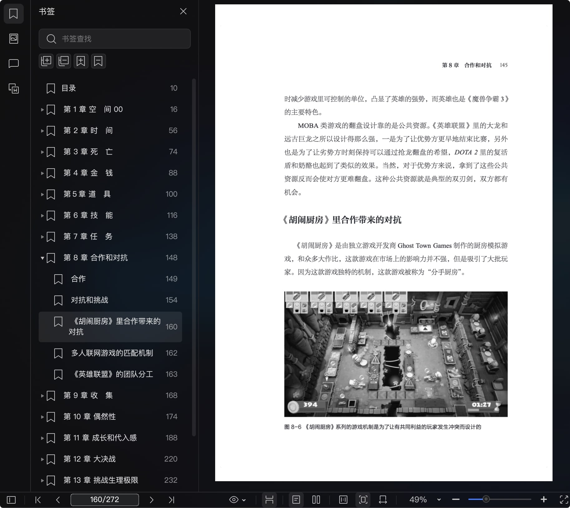
Task: Go to 《英雄联盟》的团队分工 bookmark
Action: pos(110,374)
